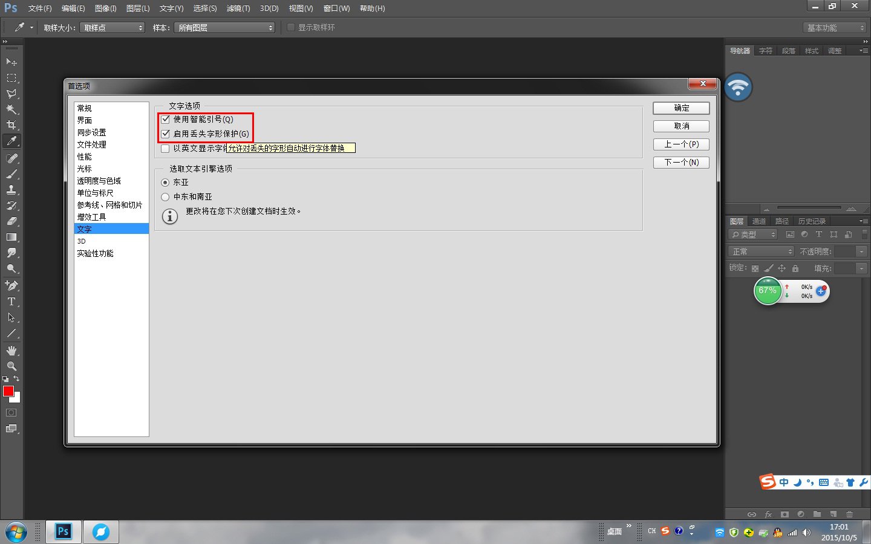The height and width of the screenshot is (544, 871).
Task: Select the Eyedropper tool in the toolbar
Action: tap(12, 141)
